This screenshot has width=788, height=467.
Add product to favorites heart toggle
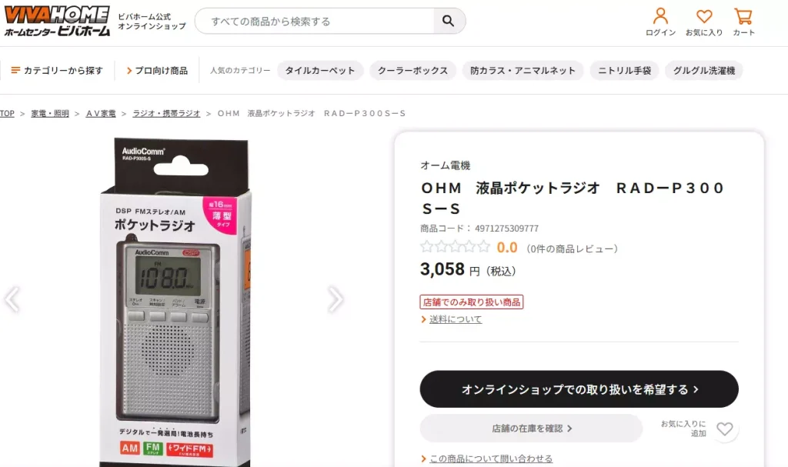tap(724, 429)
